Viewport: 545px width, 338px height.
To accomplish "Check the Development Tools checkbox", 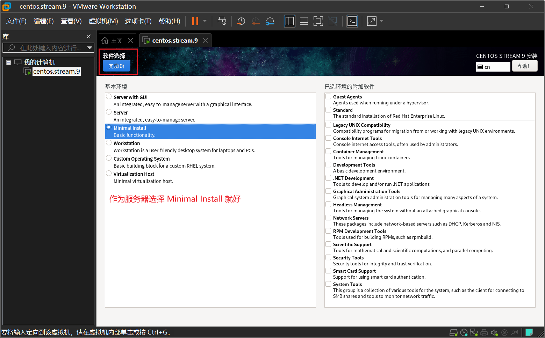I will tap(328, 164).
